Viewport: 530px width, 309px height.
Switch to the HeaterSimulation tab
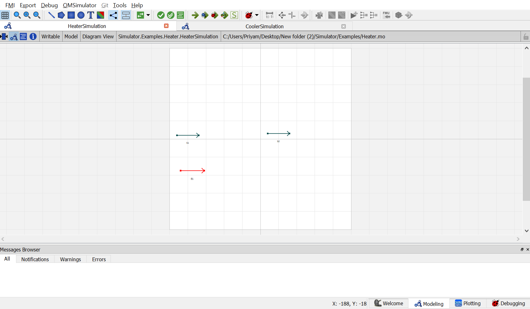pyautogui.click(x=87, y=26)
